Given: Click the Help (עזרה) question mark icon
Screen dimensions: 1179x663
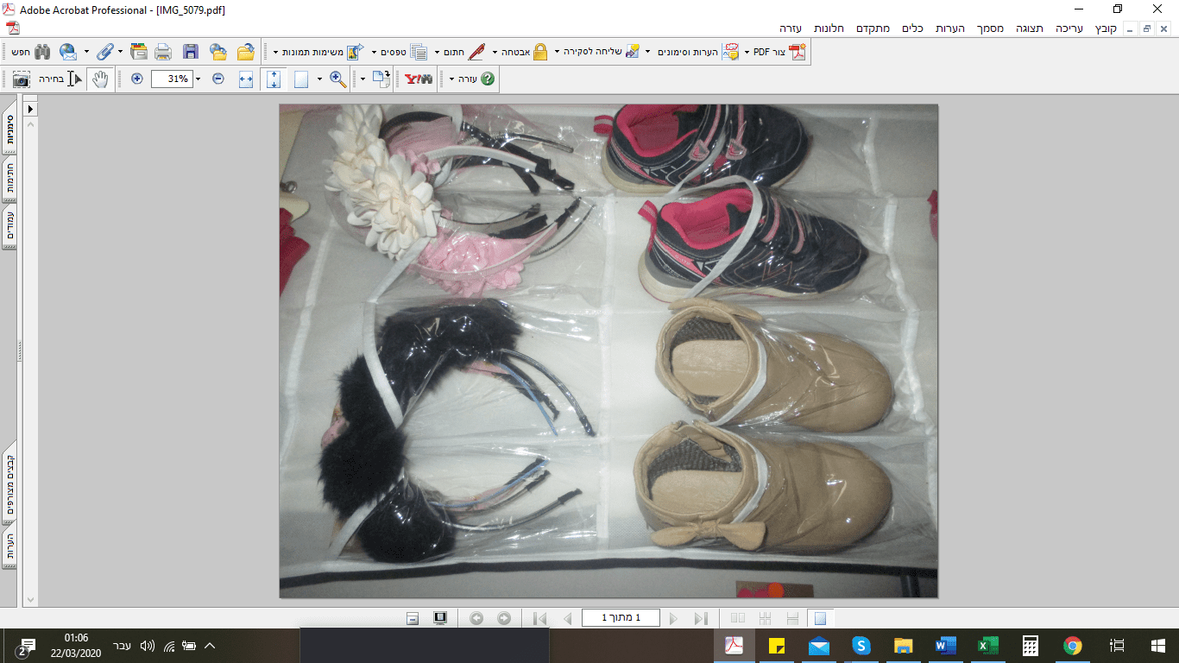Looking at the screenshot, I should 488,79.
